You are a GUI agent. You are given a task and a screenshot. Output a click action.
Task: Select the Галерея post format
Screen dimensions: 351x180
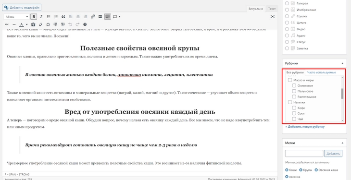pyautogui.click(x=287, y=3)
